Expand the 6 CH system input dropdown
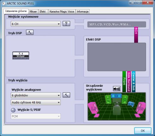This screenshot has height=136, width=155. point(36,24)
